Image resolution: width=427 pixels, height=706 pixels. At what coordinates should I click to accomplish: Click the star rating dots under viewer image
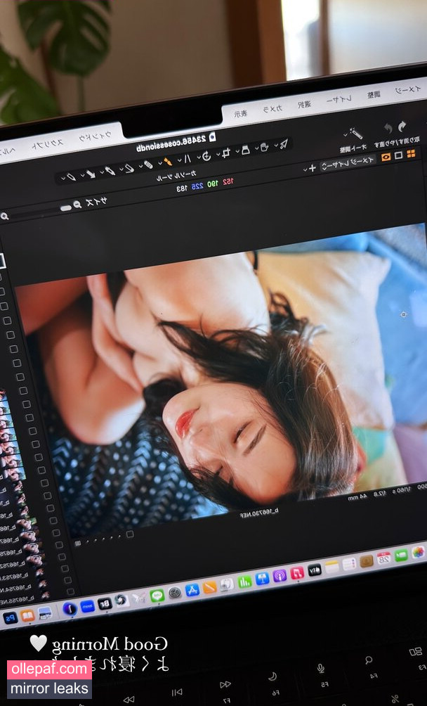(x=103, y=539)
